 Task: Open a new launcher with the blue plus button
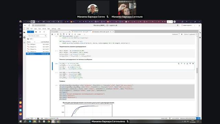click(31, 32)
